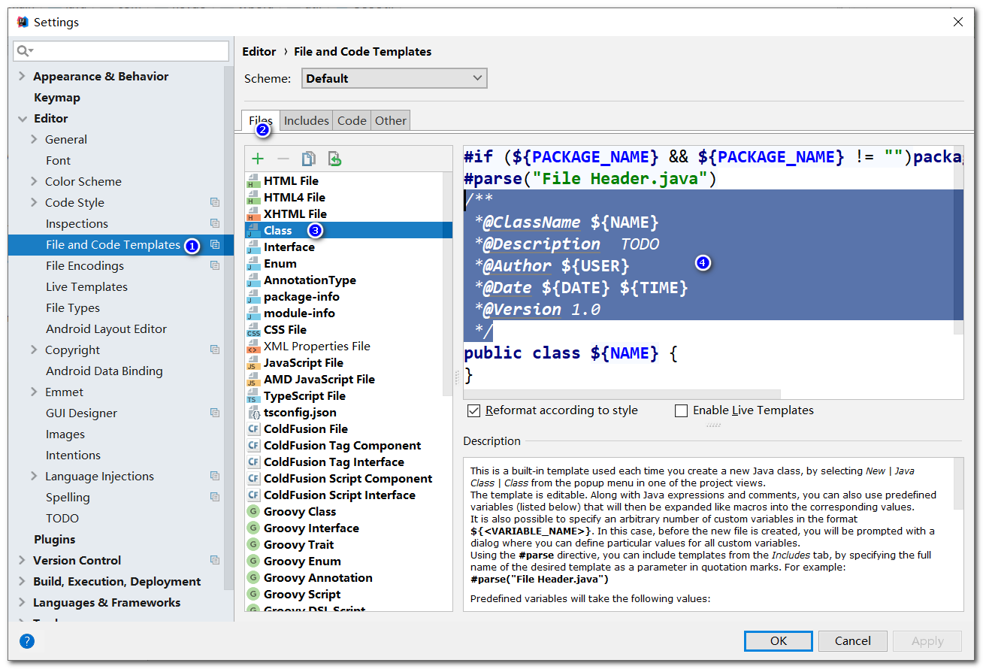Dismiss the dialog with Cancel
This screenshot has height=669, width=983.
(852, 640)
